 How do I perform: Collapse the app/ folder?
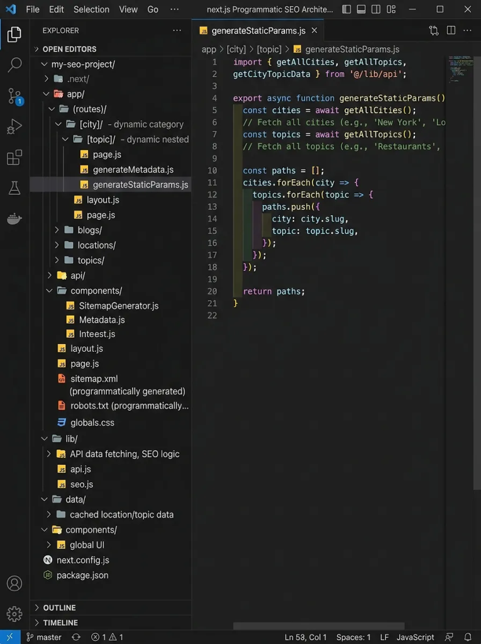tap(111, 94)
